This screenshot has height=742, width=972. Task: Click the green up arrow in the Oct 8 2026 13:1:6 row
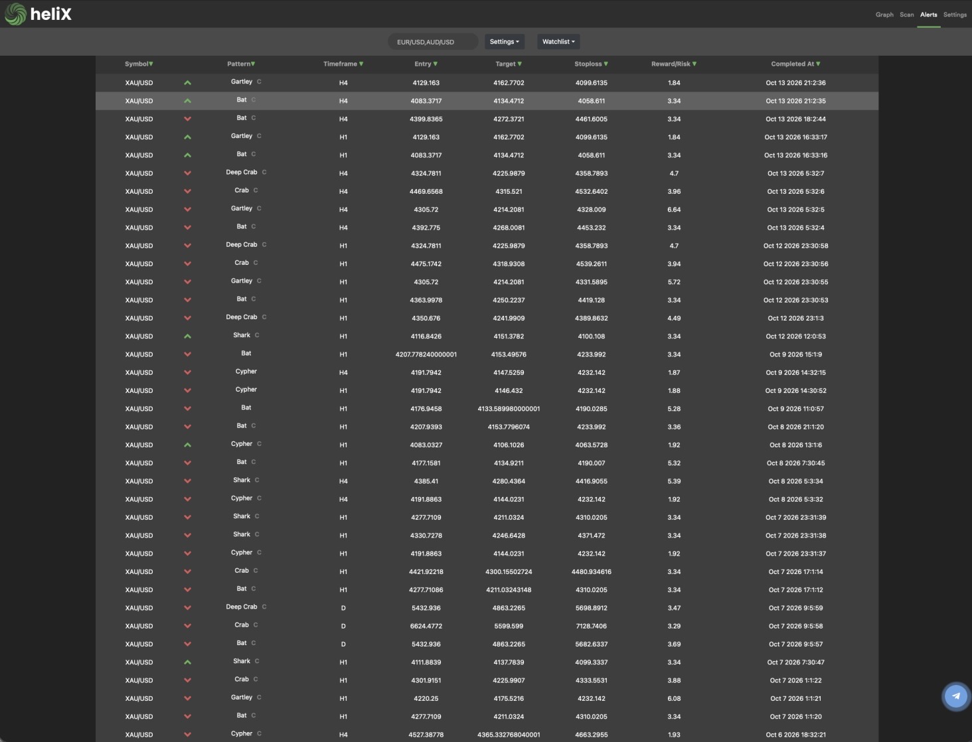pyautogui.click(x=187, y=445)
